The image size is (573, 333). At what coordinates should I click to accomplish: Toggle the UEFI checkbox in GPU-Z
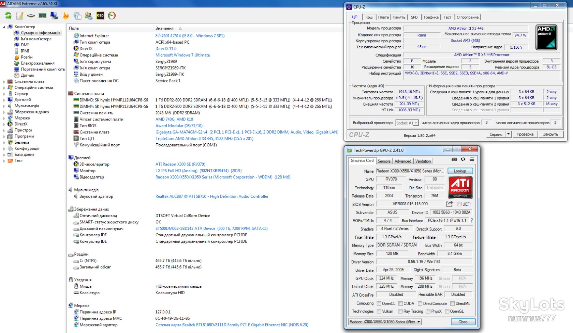click(459, 204)
